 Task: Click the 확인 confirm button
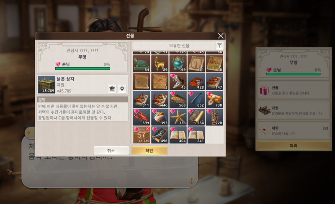(x=149, y=150)
